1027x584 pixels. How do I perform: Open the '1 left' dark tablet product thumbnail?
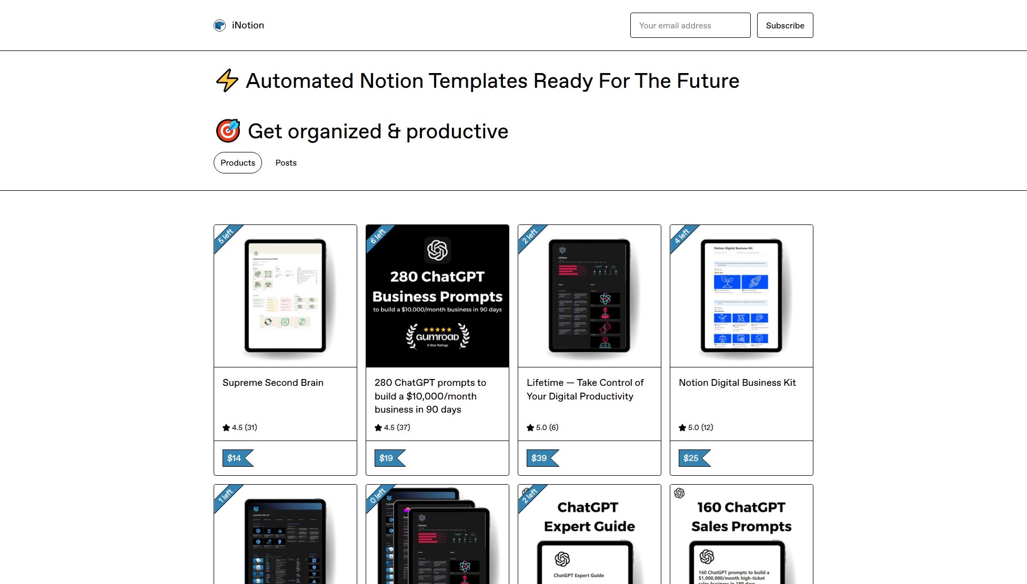coord(285,534)
